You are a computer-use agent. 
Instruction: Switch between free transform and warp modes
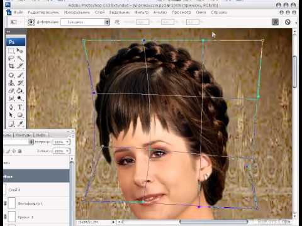275,22
